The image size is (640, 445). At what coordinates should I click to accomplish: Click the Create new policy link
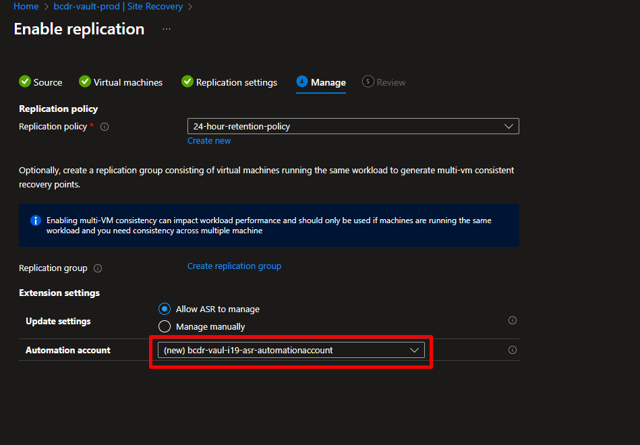[209, 141]
